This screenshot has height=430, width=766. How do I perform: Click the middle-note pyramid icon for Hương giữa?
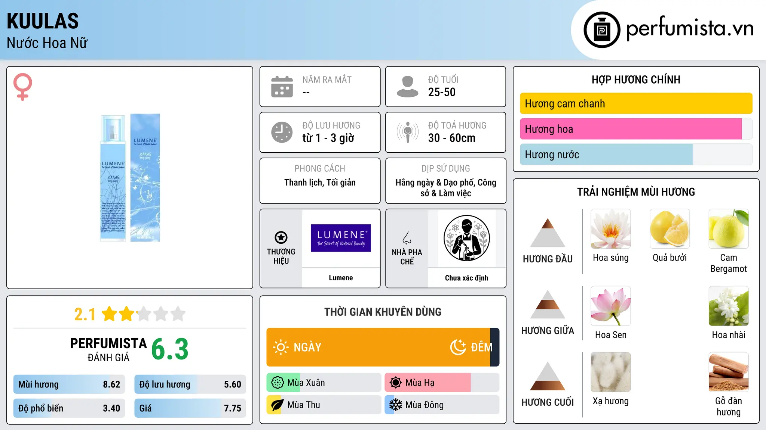click(548, 304)
